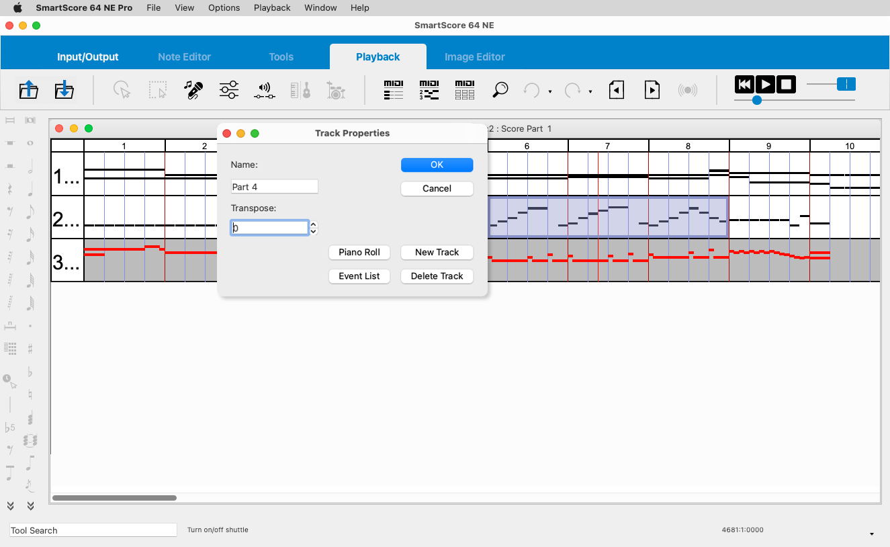The image size is (890, 547).
Task: Click the 4681:1:0000 position readout
Action: (743, 530)
